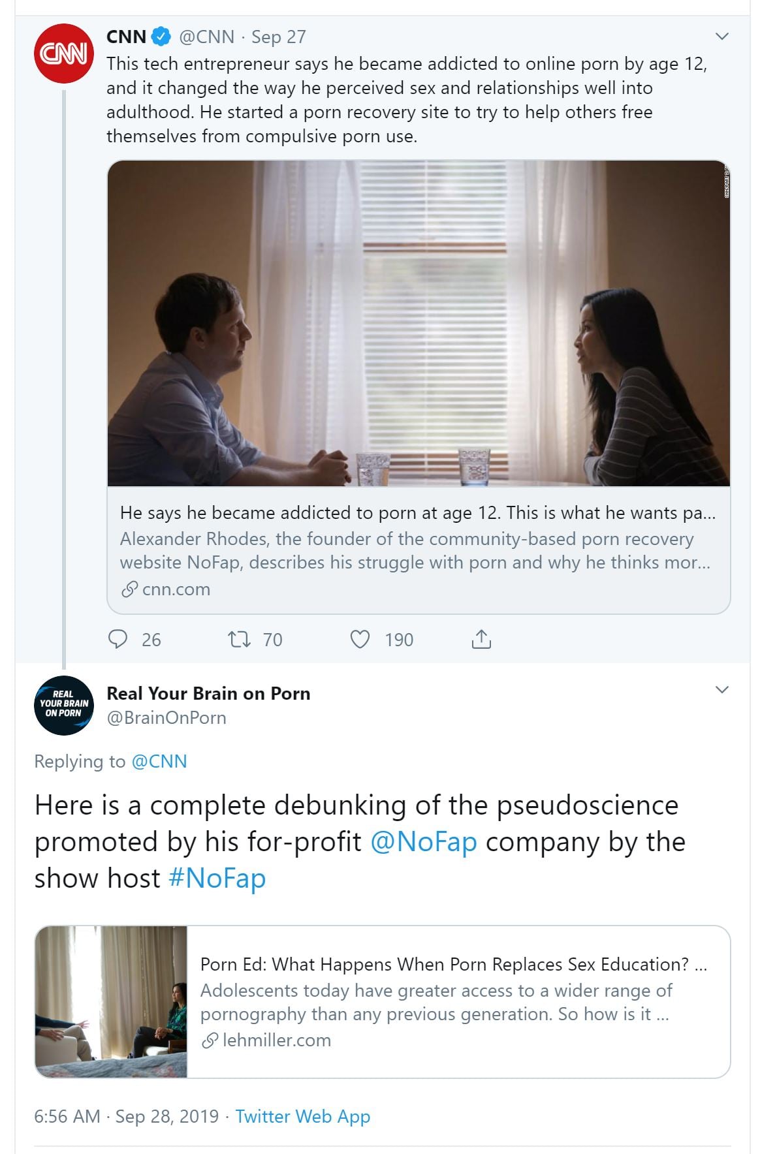The height and width of the screenshot is (1154, 760).
Task: Click the Sep 27 tweet date
Action: [x=279, y=37]
